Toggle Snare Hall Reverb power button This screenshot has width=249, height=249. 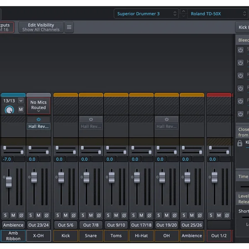click(91, 119)
